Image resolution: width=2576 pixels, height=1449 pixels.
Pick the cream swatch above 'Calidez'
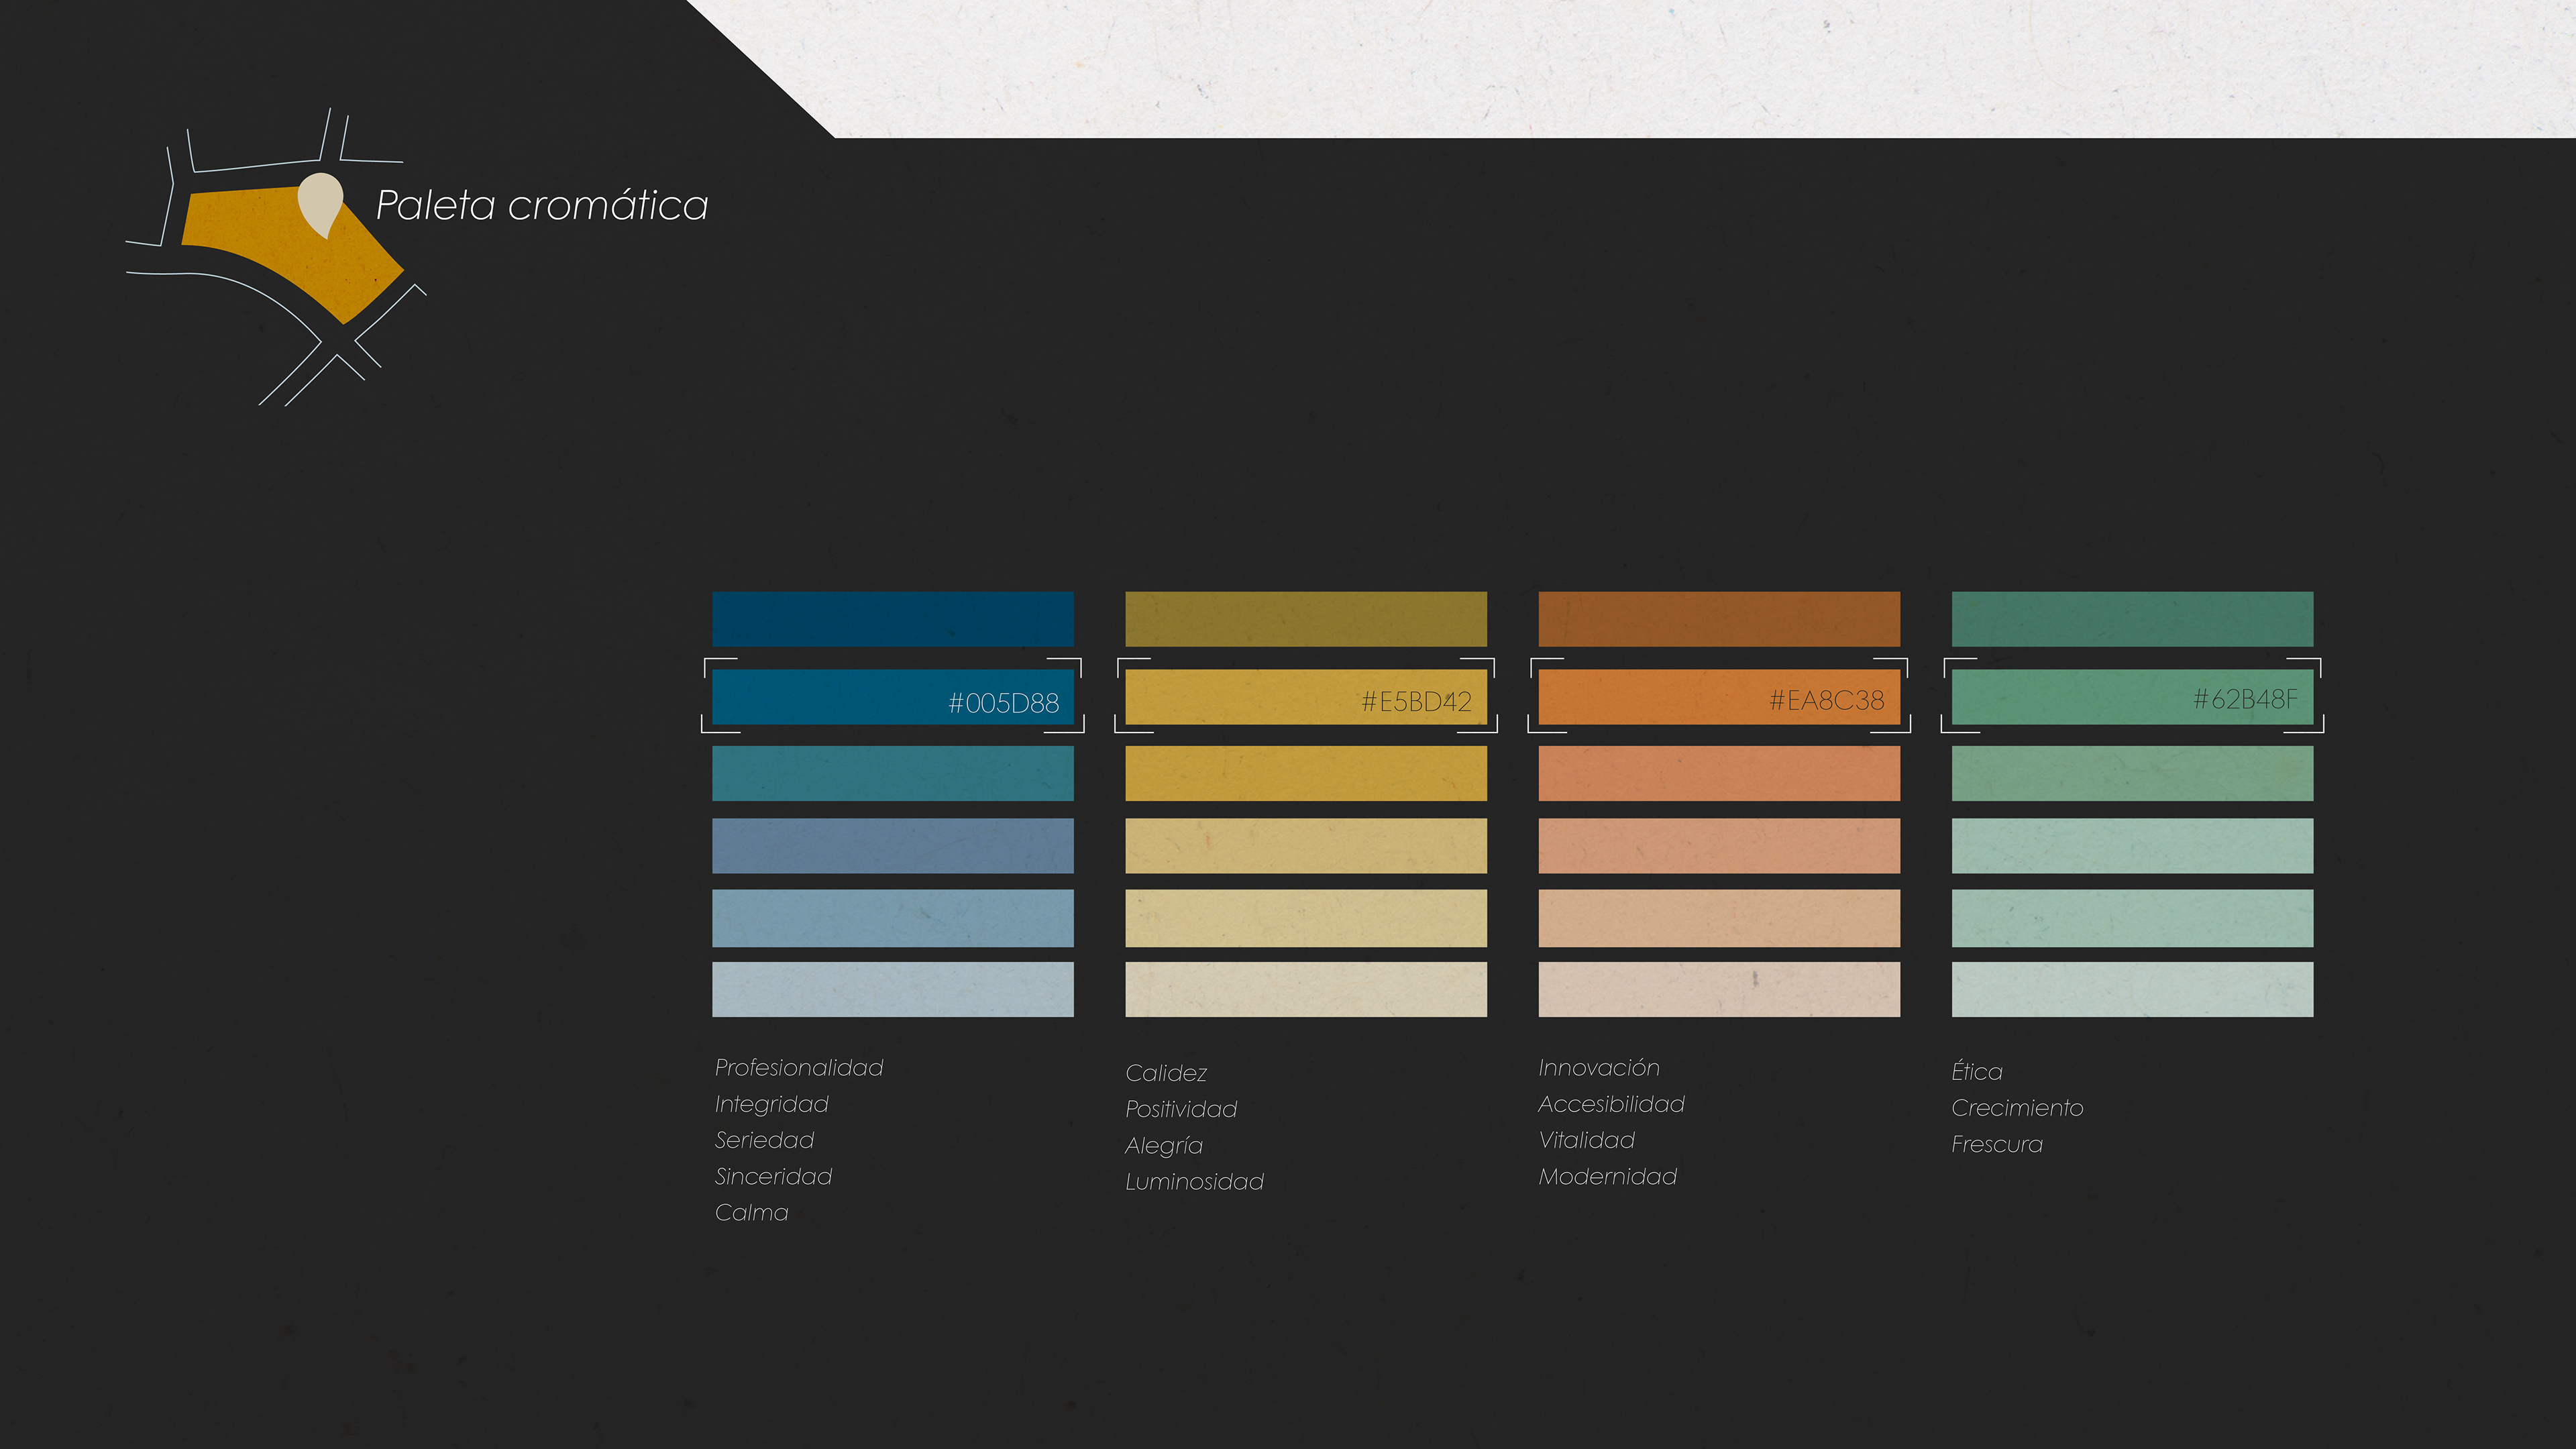coord(1306,990)
